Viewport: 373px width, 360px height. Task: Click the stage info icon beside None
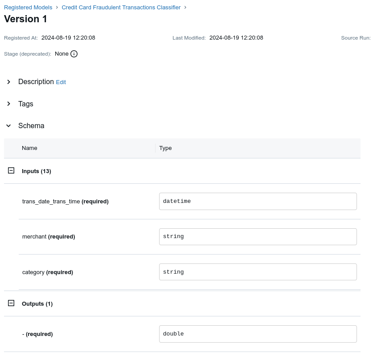[x=74, y=54]
